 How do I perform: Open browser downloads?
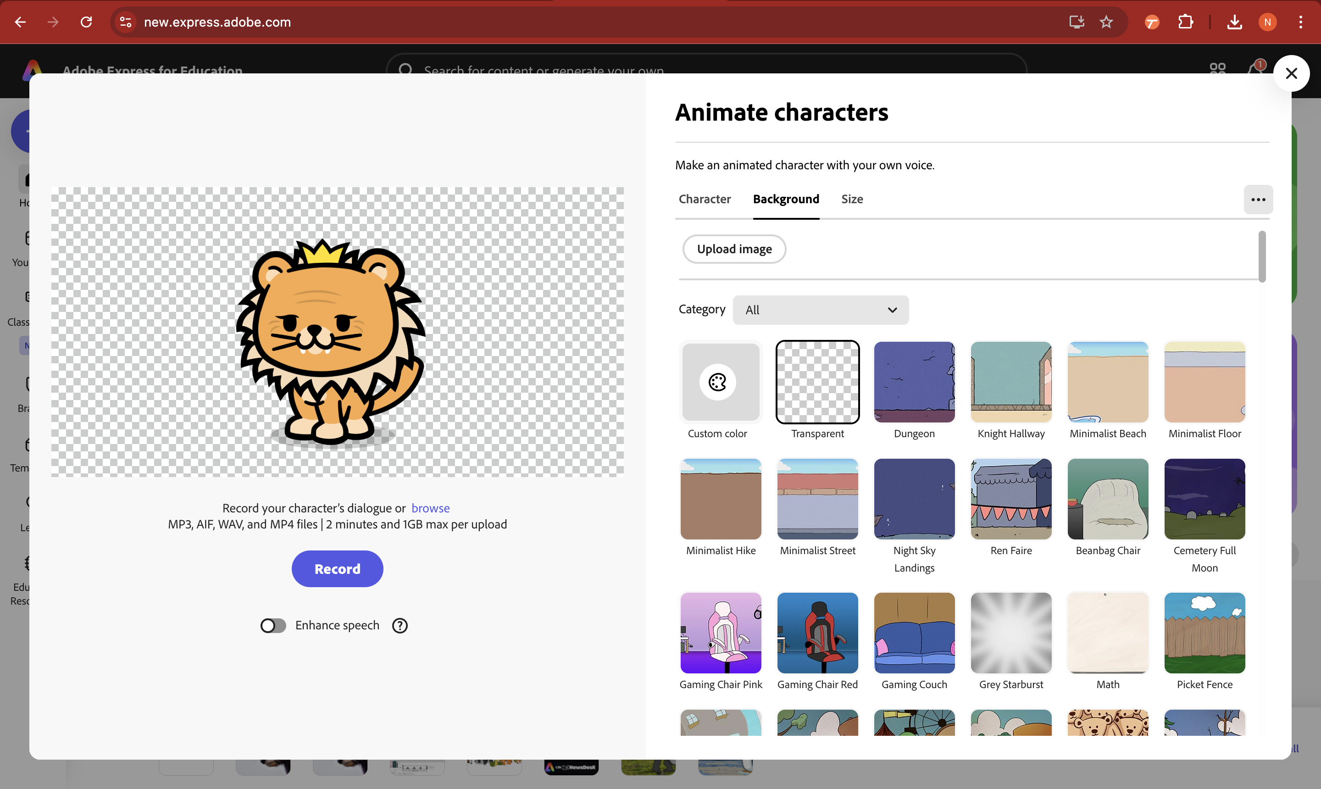(x=1234, y=22)
